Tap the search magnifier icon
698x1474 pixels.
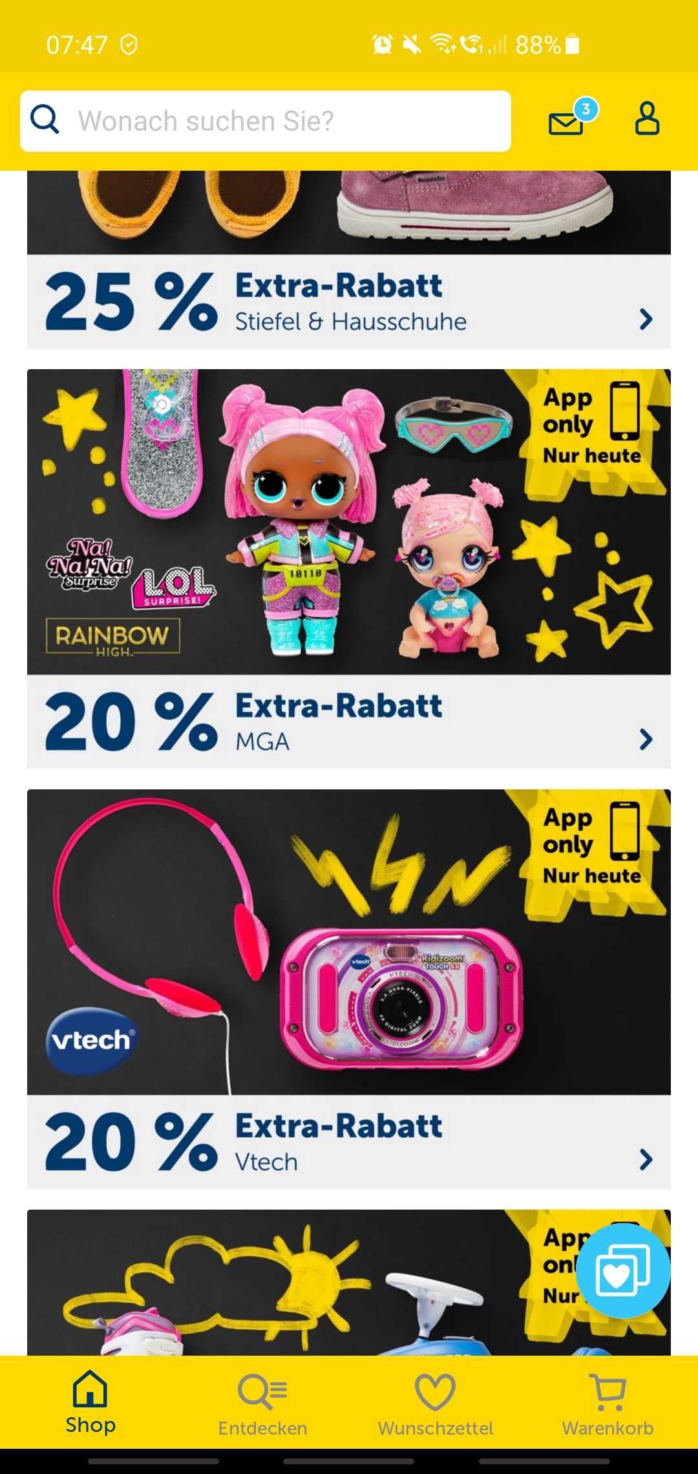point(45,120)
